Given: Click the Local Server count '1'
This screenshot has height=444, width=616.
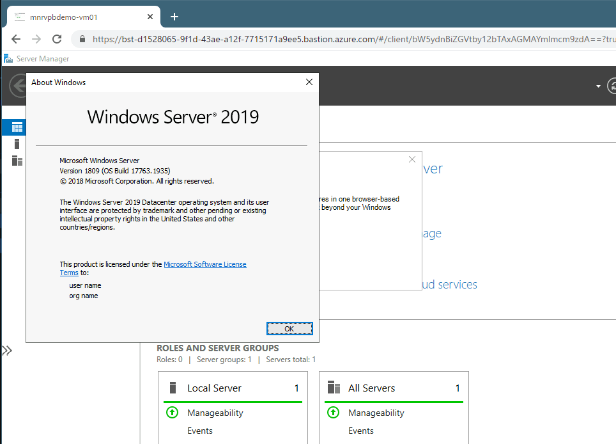Looking at the screenshot, I should [296, 388].
